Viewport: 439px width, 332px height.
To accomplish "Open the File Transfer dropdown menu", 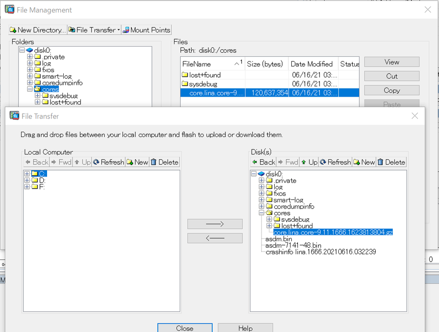I will pos(94,30).
